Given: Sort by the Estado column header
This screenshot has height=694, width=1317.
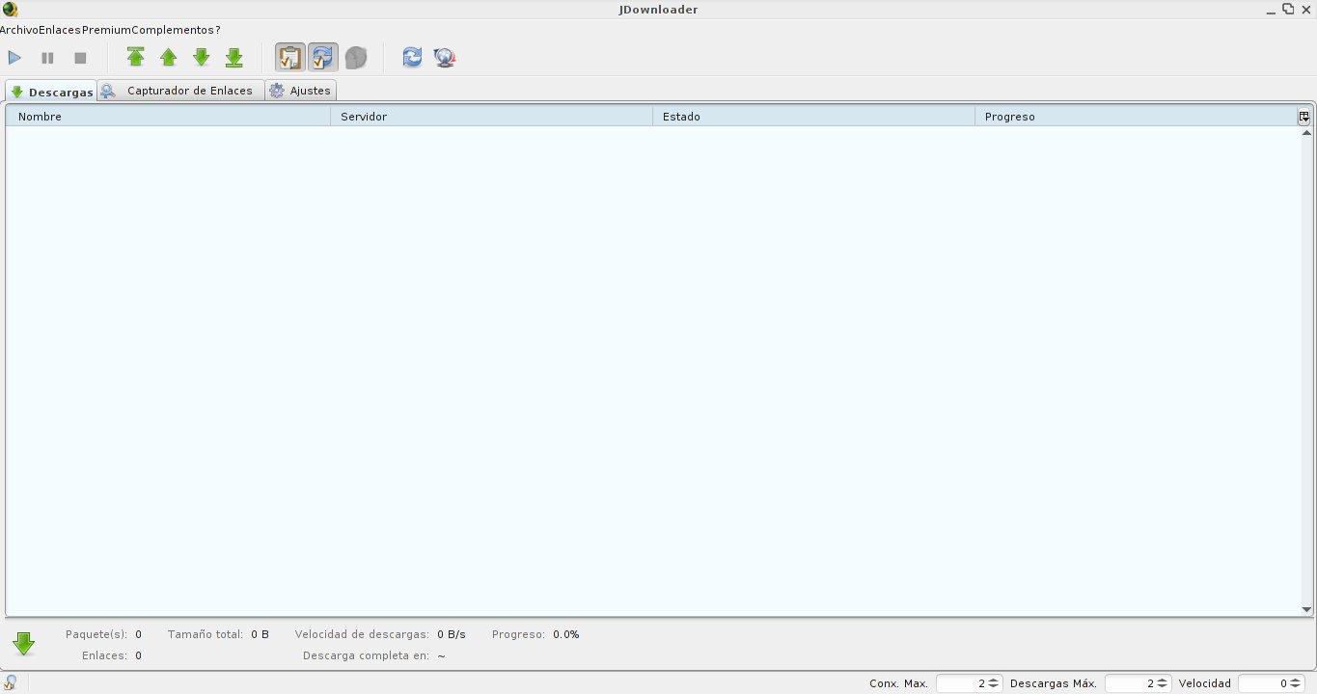Looking at the screenshot, I should pos(813,117).
